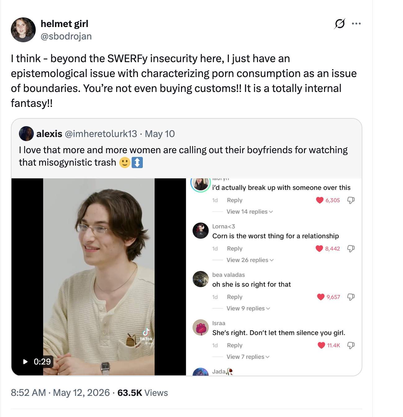403x417 pixels.
Task: Open alexis's quoted tweet profile name
Action: click(49, 134)
